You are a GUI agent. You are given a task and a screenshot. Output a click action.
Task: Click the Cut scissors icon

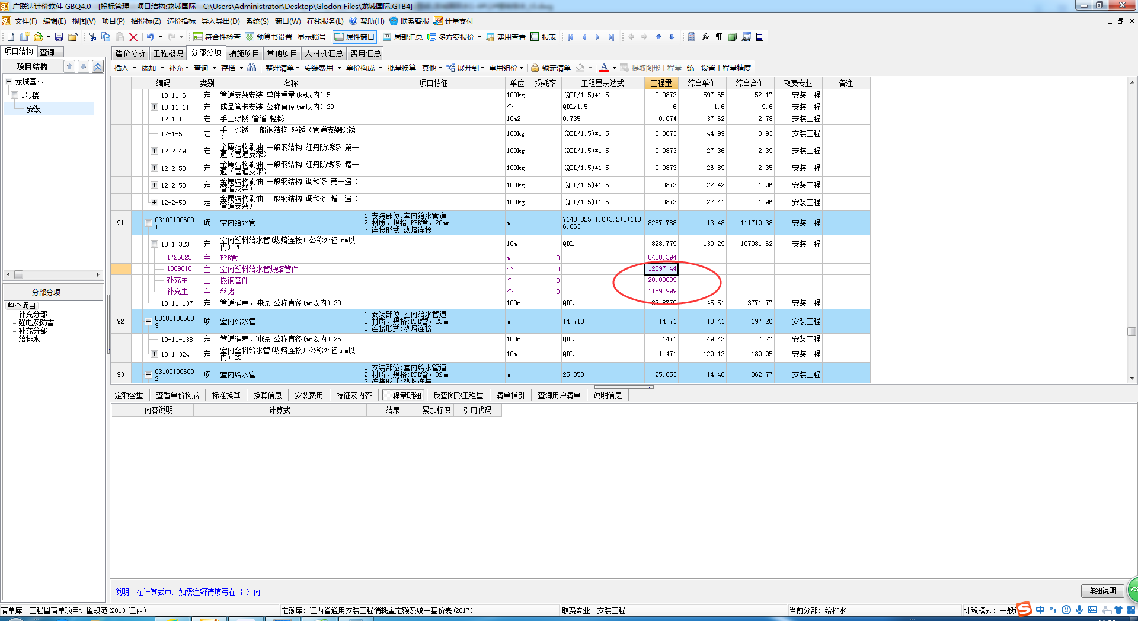pyautogui.click(x=92, y=37)
